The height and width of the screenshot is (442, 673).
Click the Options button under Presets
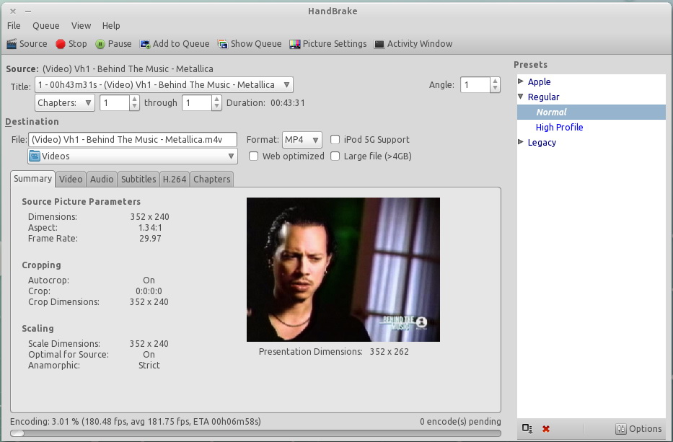(638, 429)
